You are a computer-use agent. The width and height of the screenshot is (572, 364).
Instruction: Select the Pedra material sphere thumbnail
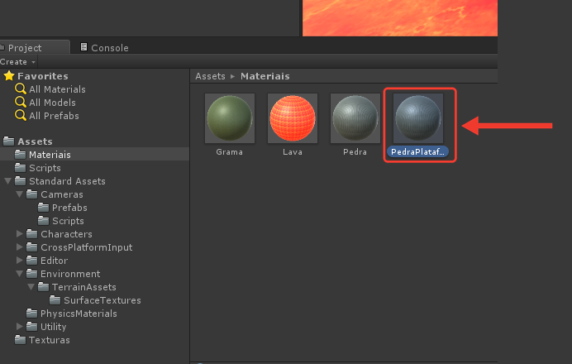click(355, 118)
